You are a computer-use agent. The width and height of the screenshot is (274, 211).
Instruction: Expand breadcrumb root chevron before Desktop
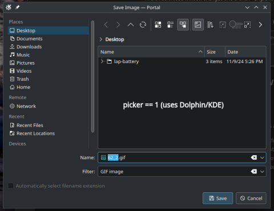(101, 39)
